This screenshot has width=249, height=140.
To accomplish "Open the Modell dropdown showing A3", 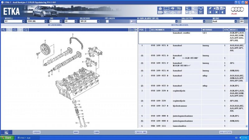I will (x=23, y=21).
